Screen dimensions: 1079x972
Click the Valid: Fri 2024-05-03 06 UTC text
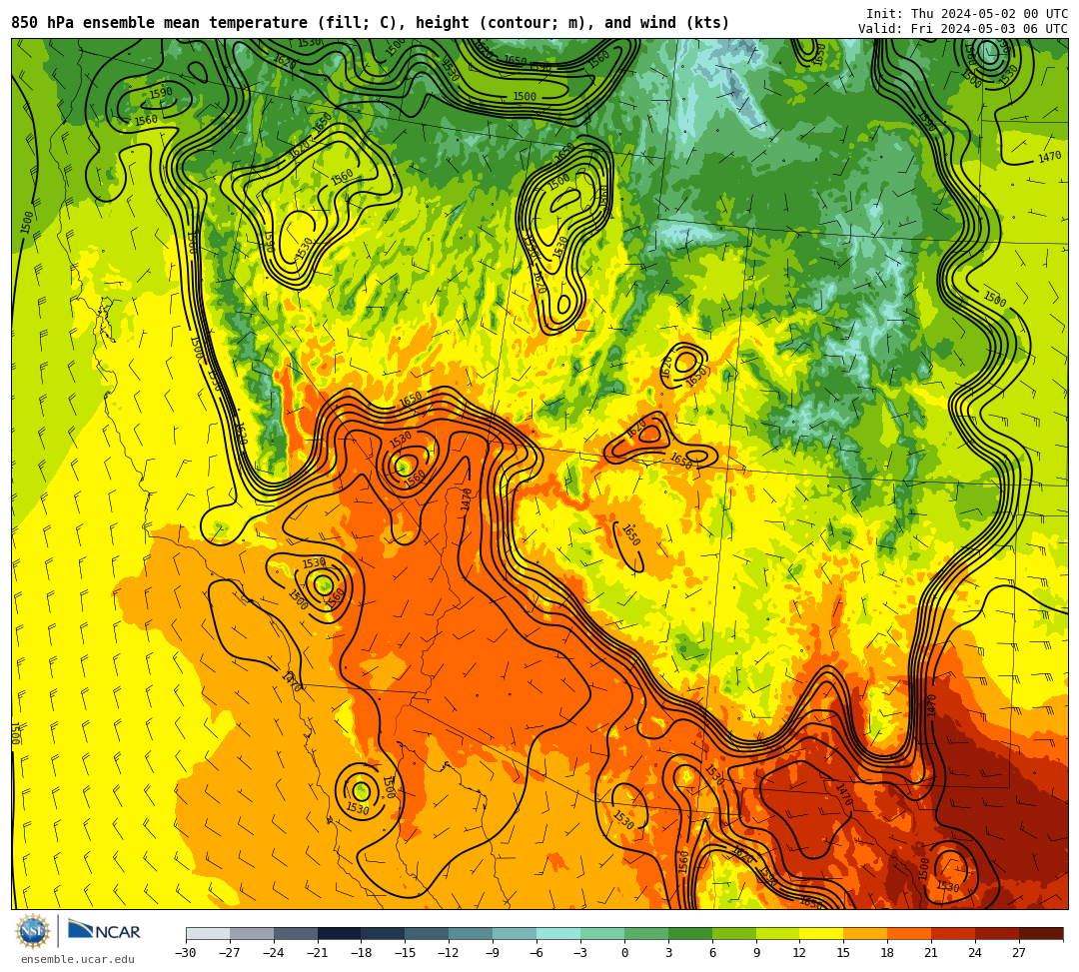(x=963, y=29)
